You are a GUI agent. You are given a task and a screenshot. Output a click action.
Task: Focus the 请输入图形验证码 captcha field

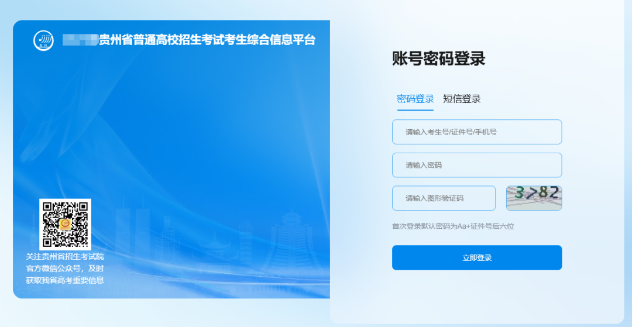tap(444, 198)
